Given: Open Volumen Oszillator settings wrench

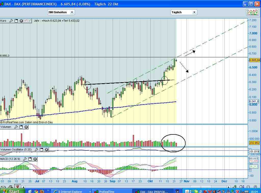Looking at the screenshot, I should pyautogui.click(x=36, y=150).
